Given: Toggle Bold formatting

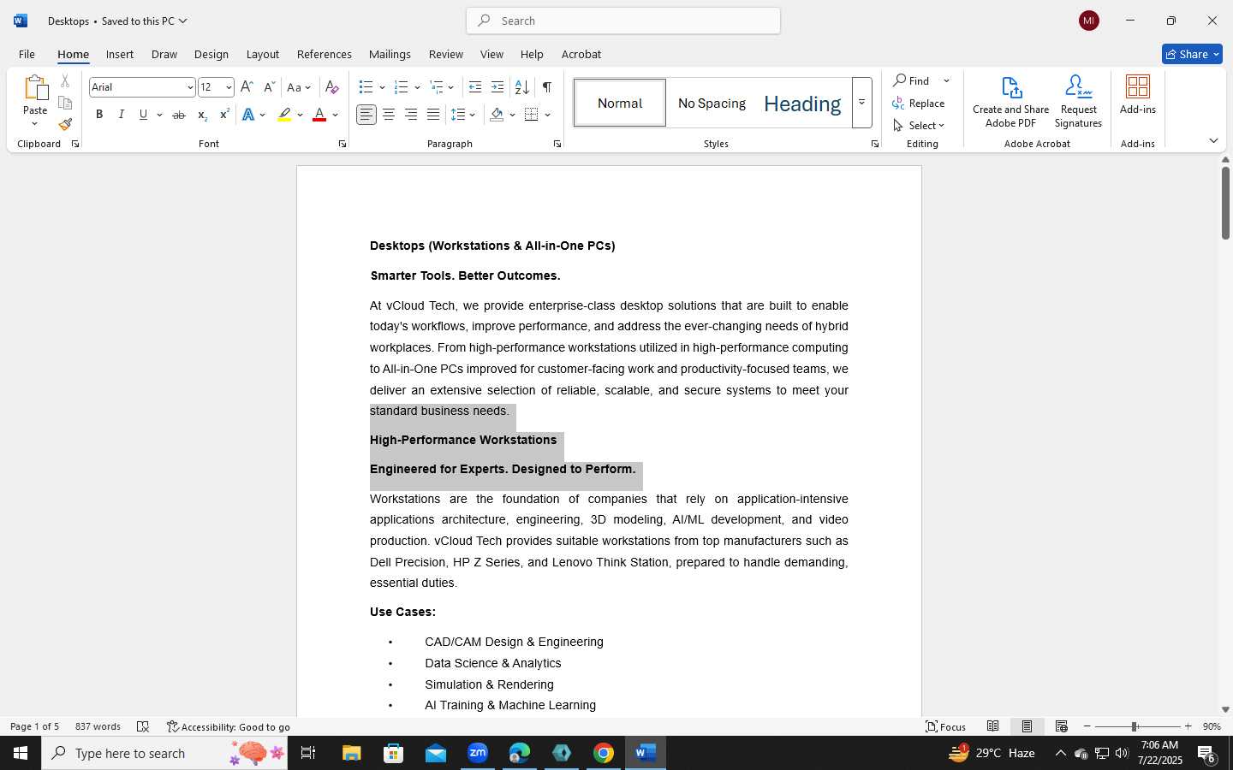Looking at the screenshot, I should tap(99, 115).
